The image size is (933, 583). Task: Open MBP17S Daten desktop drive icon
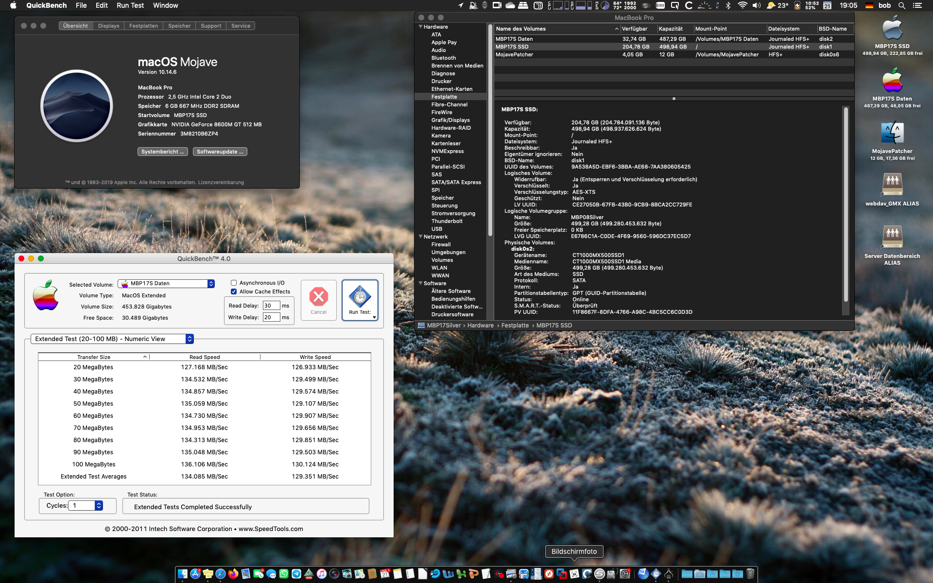tap(892, 81)
